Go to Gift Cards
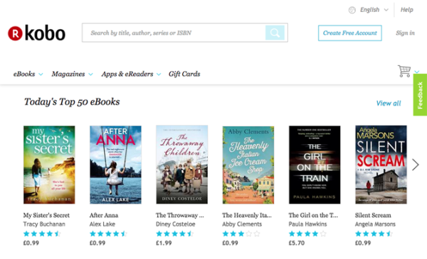This screenshot has width=427, height=259. pyautogui.click(x=184, y=74)
